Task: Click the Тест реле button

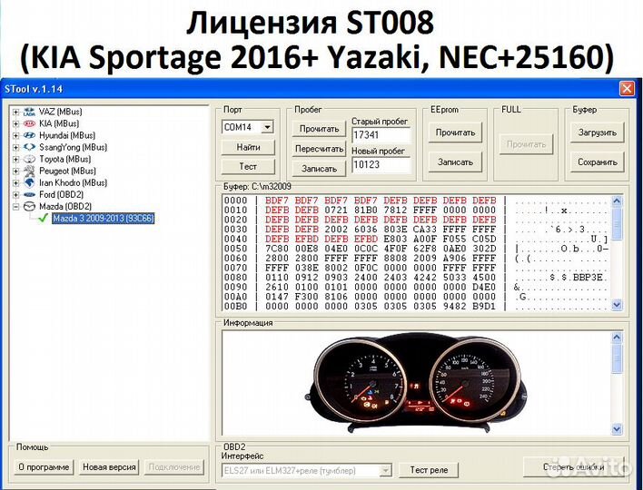Action: click(429, 470)
